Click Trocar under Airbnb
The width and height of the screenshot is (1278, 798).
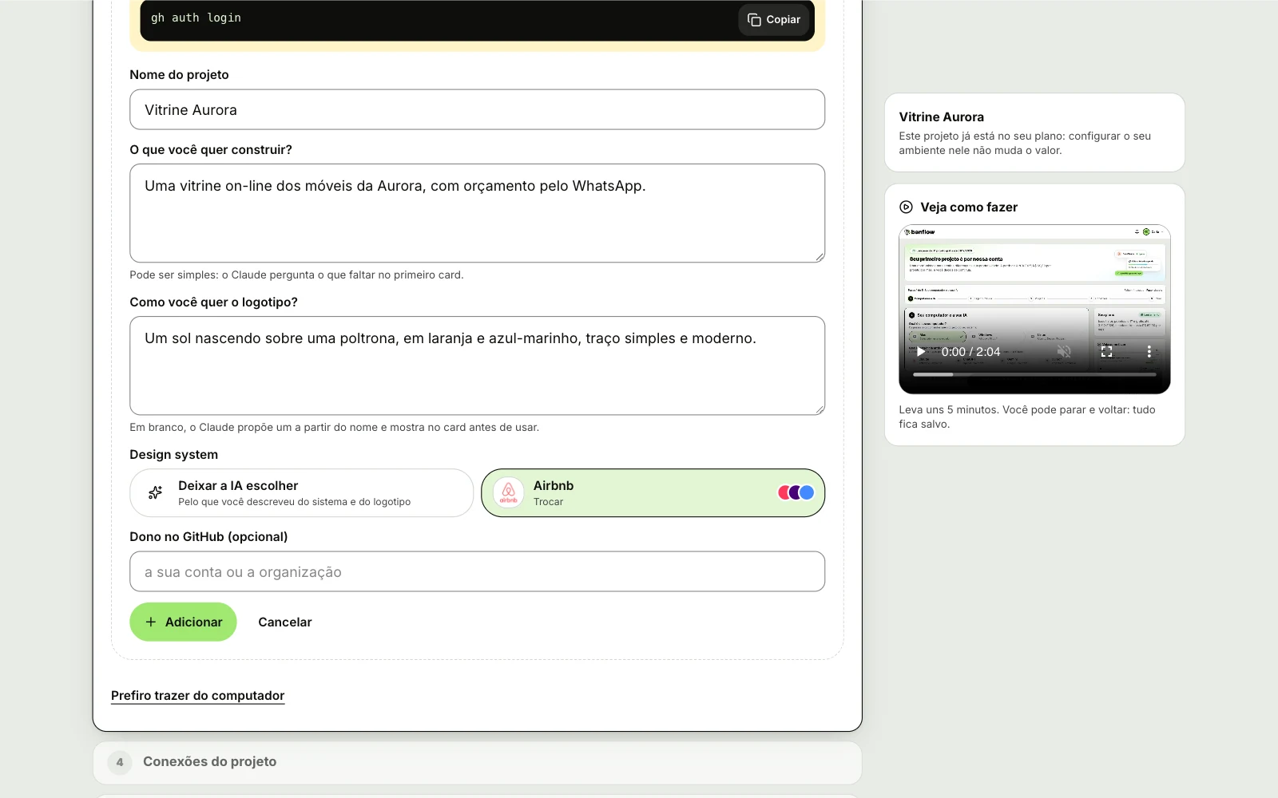pyautogui.click(x=548, y=502)
